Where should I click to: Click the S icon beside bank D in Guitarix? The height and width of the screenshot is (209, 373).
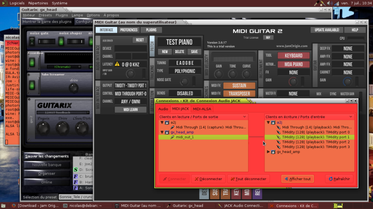pos(76,169)
